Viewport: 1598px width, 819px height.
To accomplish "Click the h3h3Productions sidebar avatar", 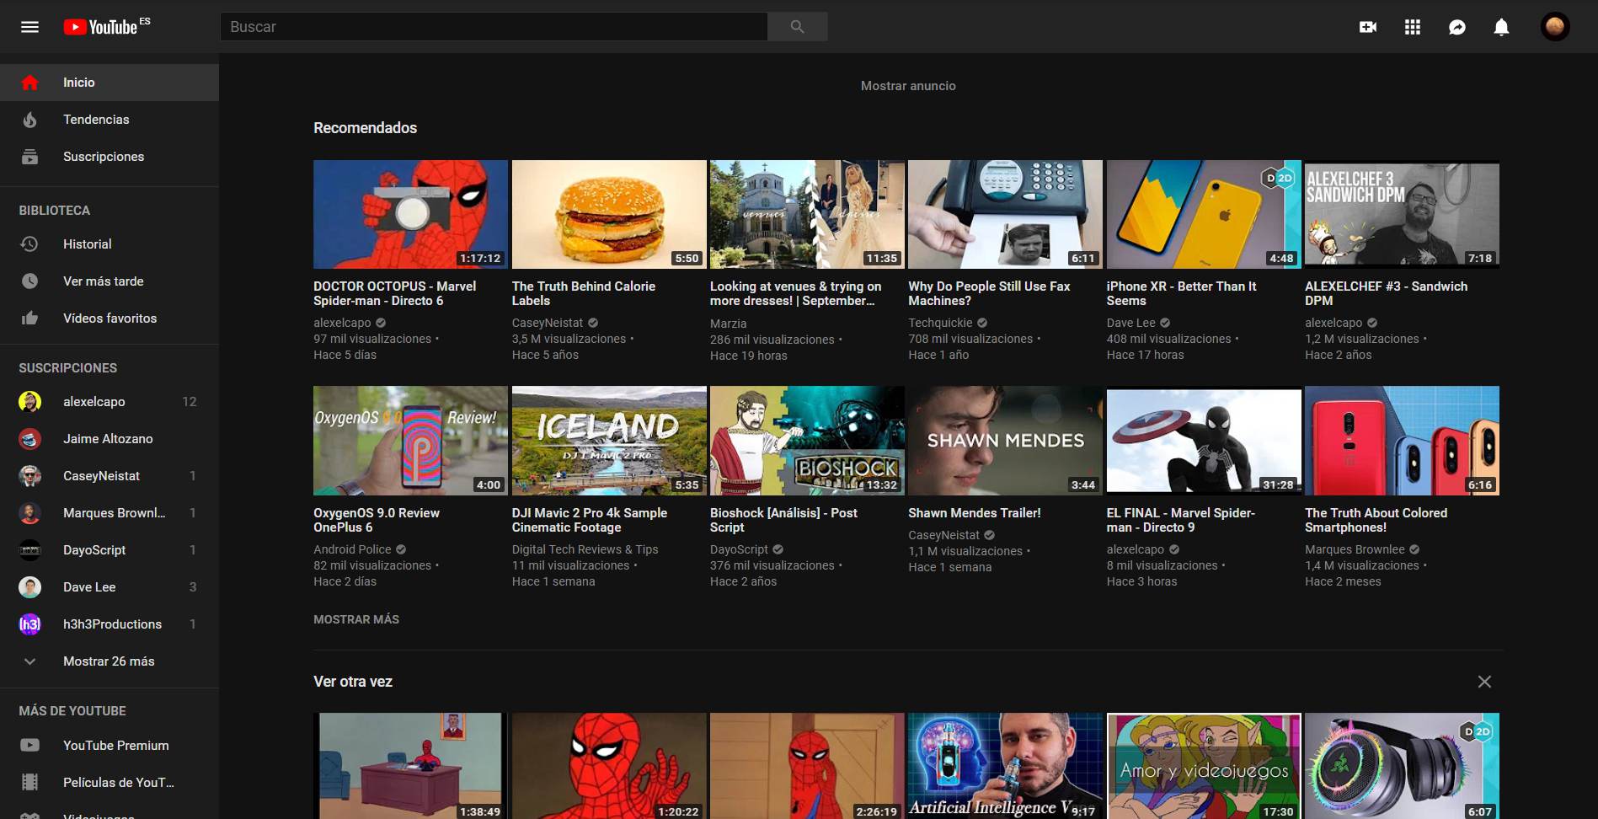I will tap(29, 624).
